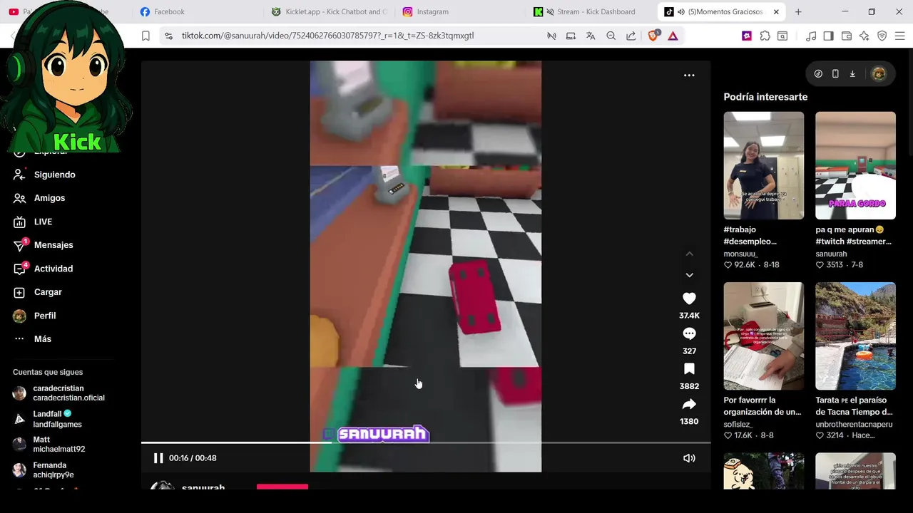The image size is (913, 513).
Task: Open video three-dot options menu
Action: click(689, 75)
